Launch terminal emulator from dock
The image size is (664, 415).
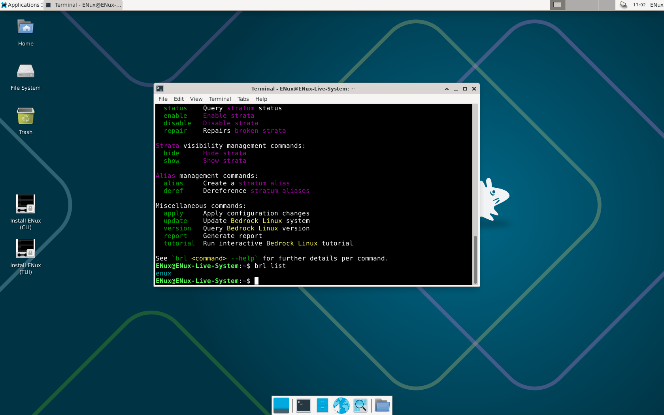point(304,406)
